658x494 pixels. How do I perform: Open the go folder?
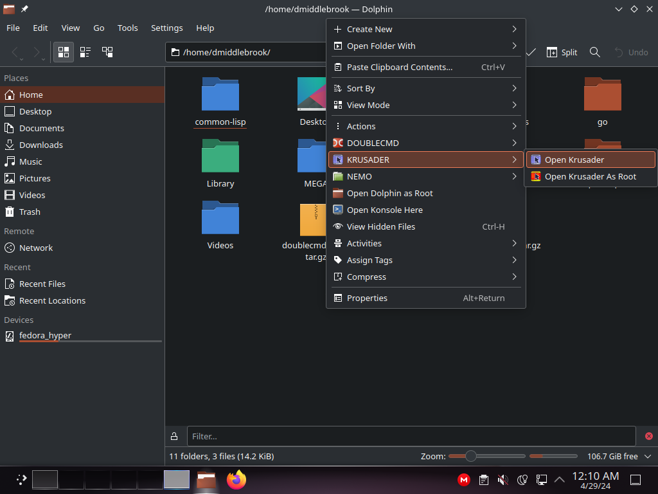pyautogui.click(x=603, y=102)
